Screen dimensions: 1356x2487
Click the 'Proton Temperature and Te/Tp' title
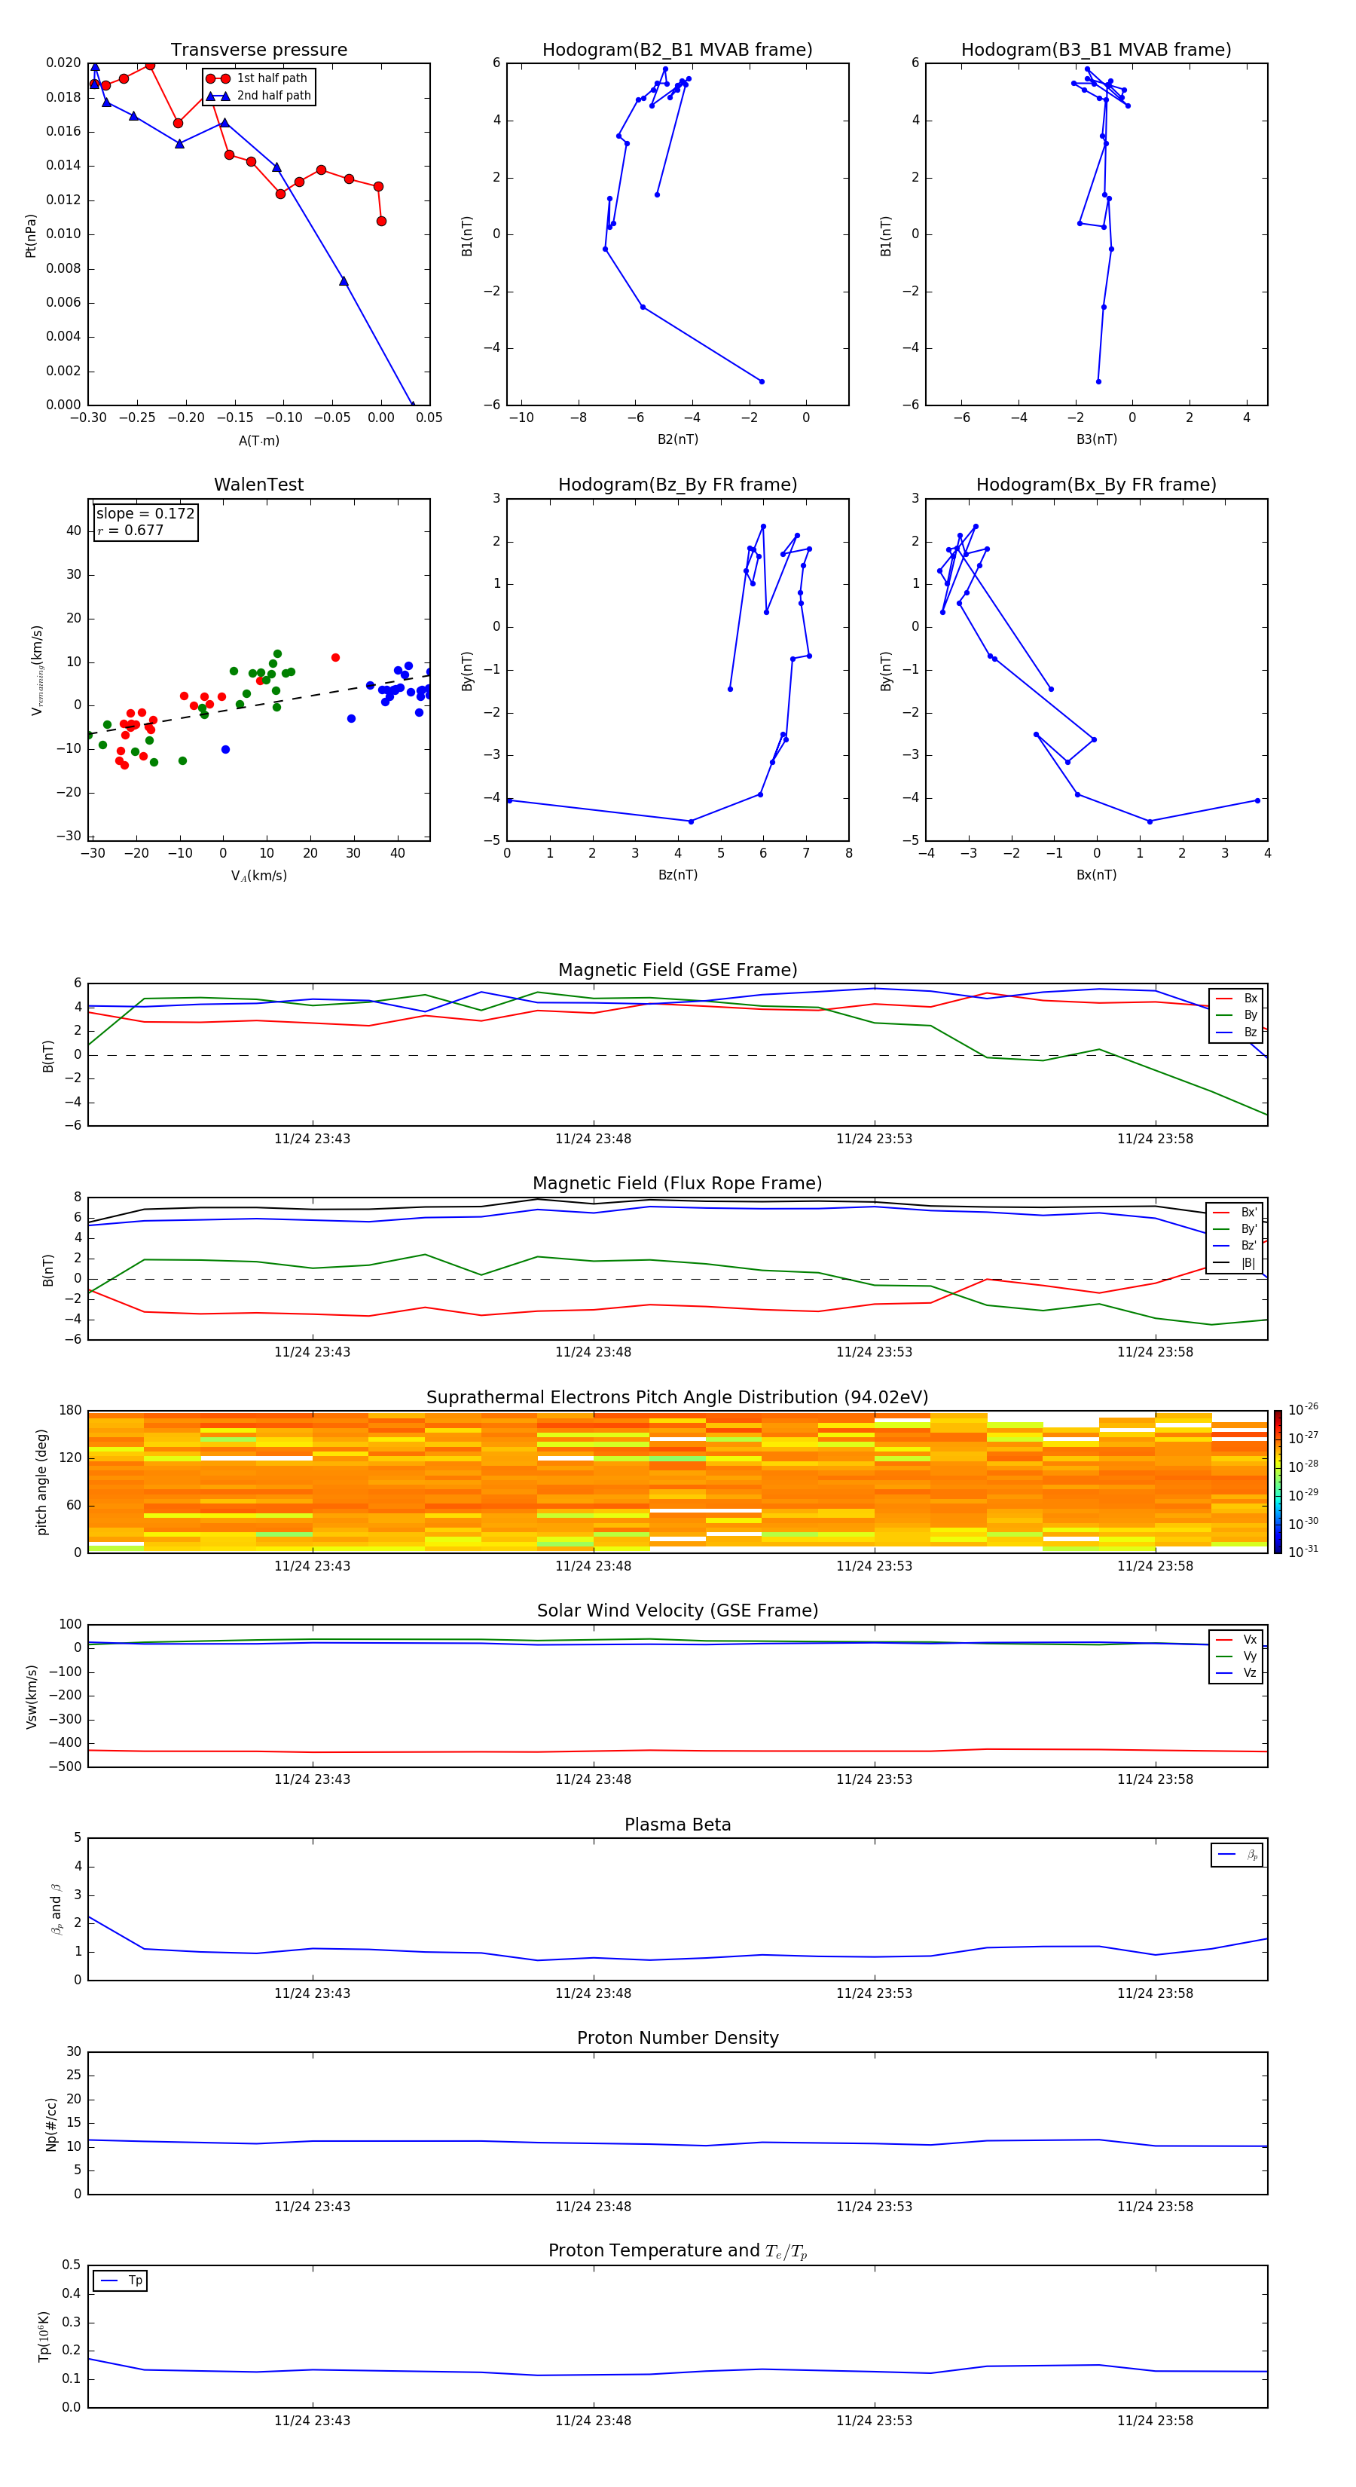[x=677, y=2251]
